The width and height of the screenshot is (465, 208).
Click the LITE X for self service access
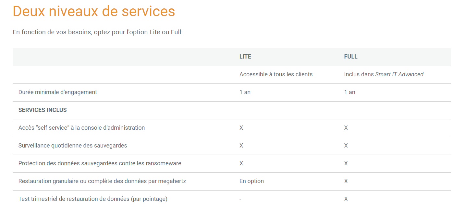pyautogui.click(x=241, y=128)
